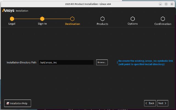
Task: Open Installation Help
Action: (18, 103)
